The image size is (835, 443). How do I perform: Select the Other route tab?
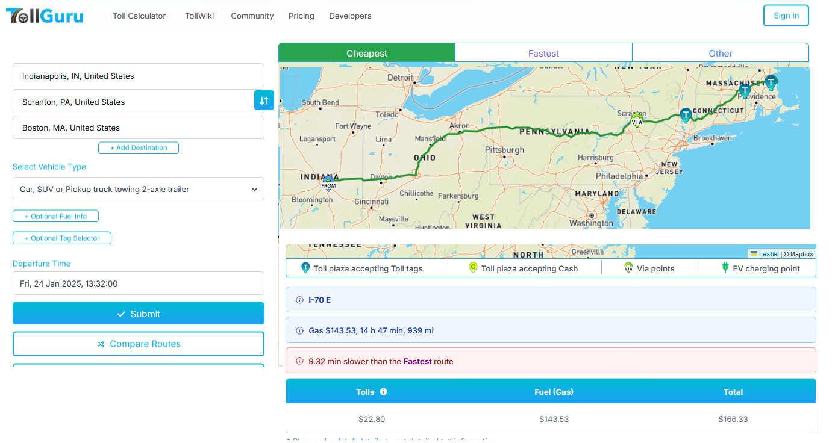(720, 53)
